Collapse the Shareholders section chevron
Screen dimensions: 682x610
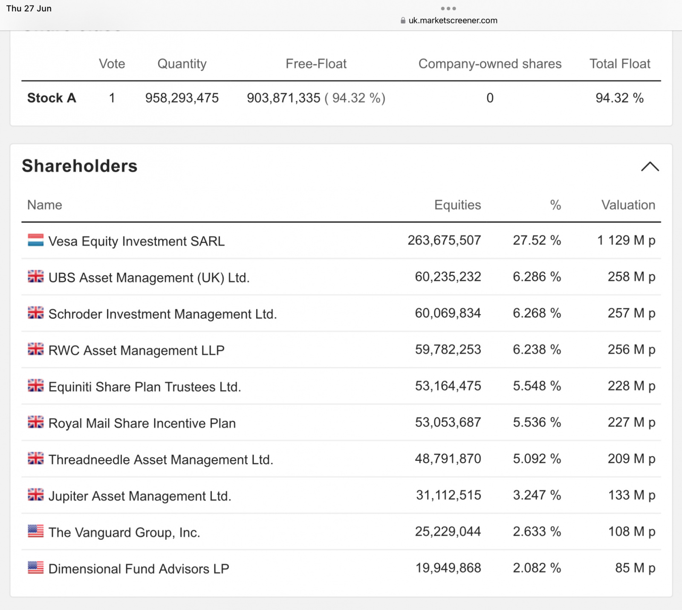click(x=650, y=167)
